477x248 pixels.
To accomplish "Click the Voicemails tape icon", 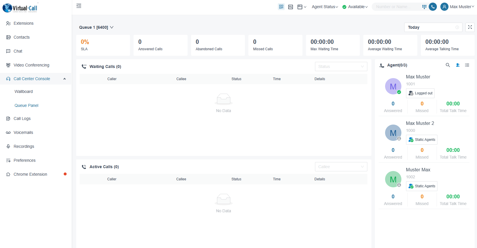I will pos(8,132).
